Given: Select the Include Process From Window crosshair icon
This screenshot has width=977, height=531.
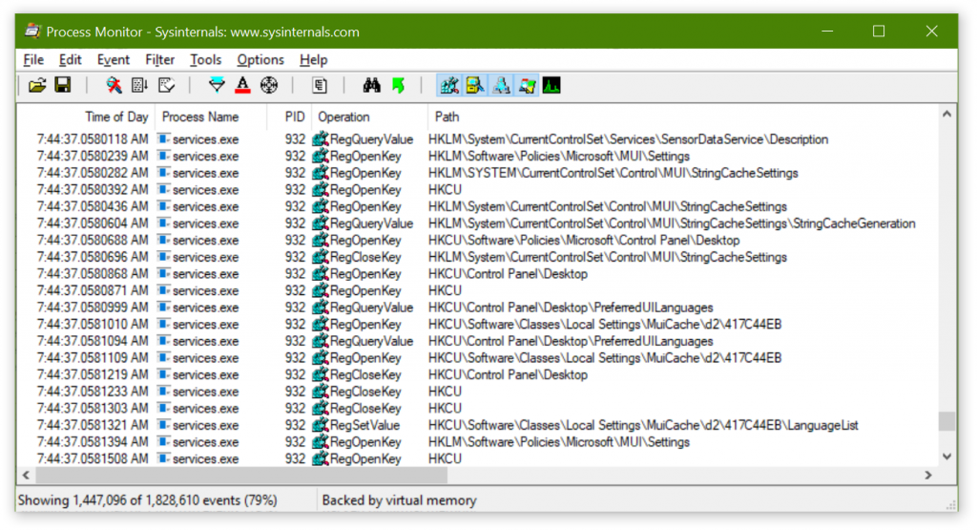Looking at the screenshot, I should [x=269, y=85].
